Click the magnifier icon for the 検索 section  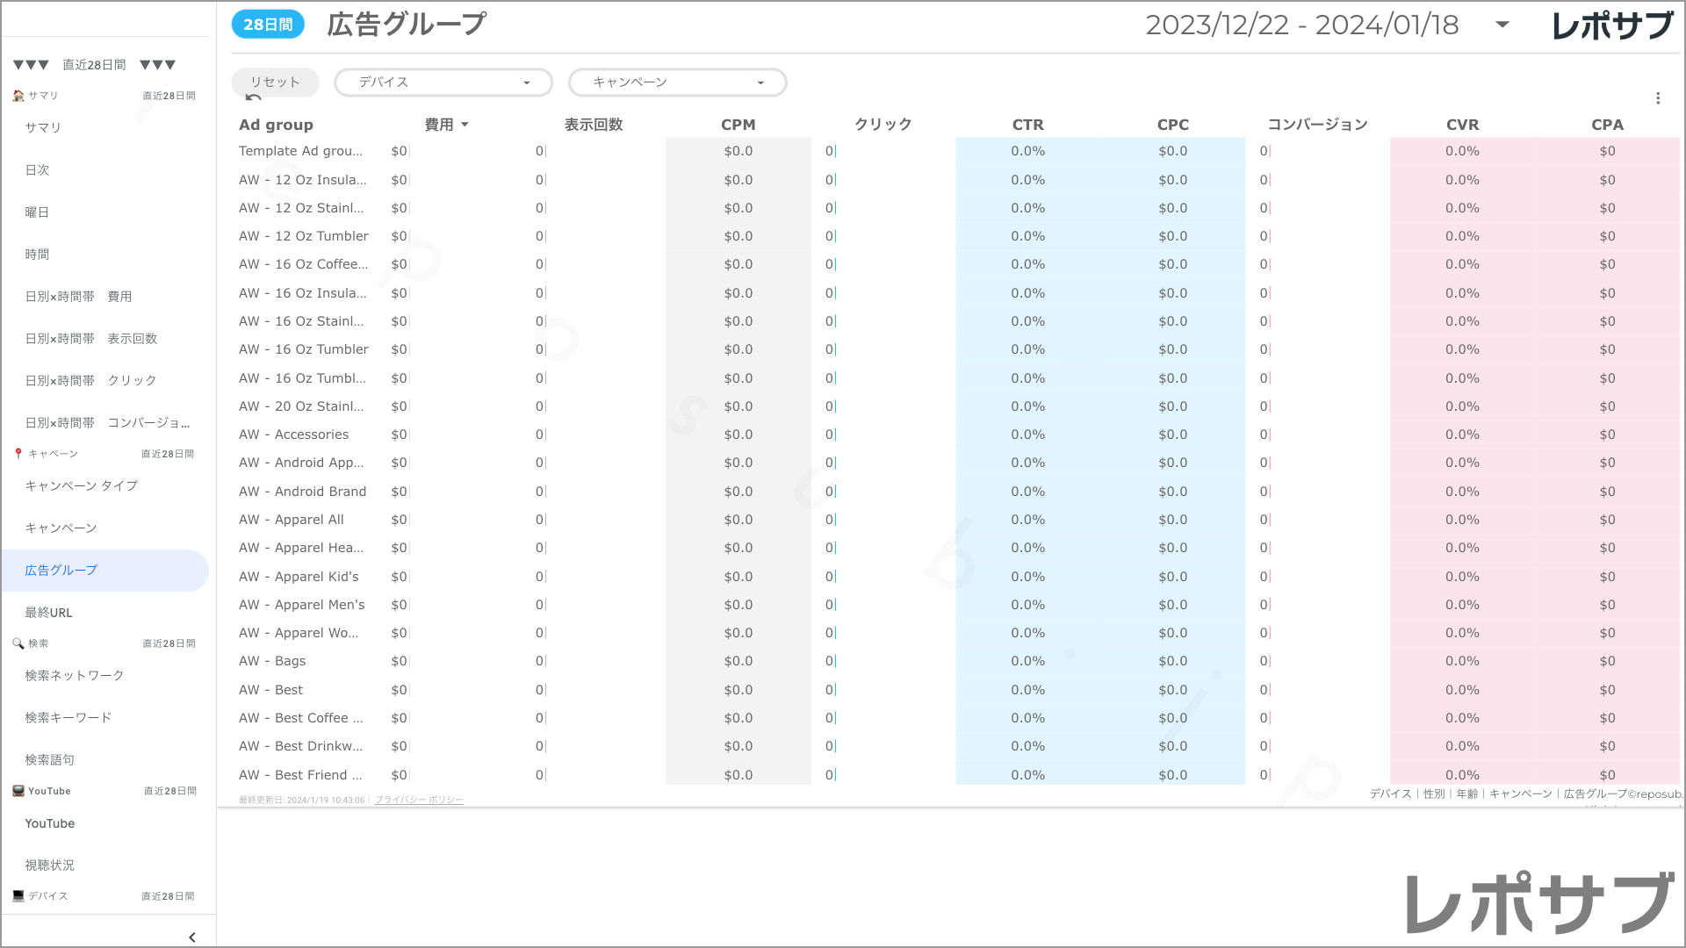pyautogui.click(x=18, y=643)
